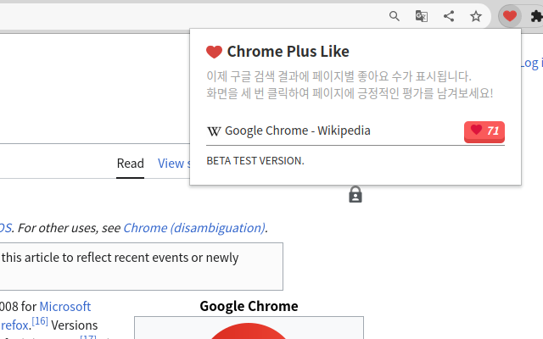Click the first Korean description line in popup
543x339 pixels.
coord(339,76)
